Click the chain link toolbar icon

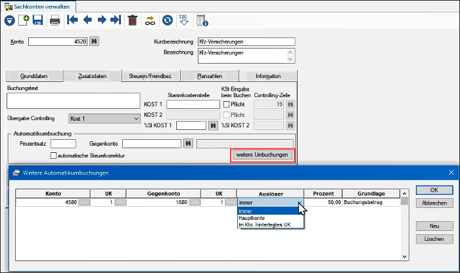[150, 20]
